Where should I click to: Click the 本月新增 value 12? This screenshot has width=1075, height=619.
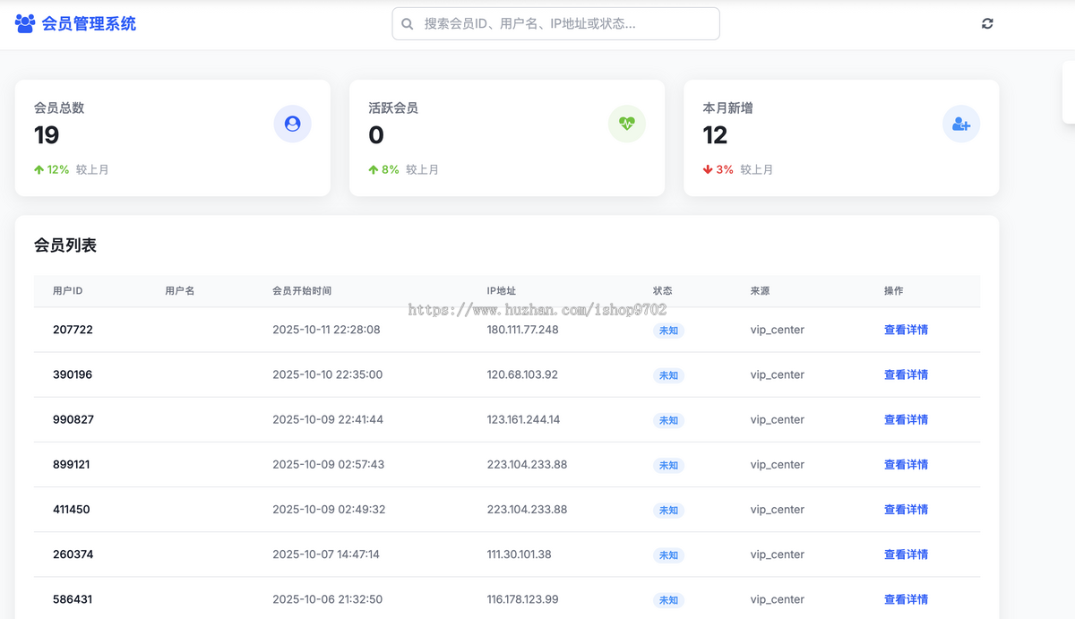pos(715,135)
